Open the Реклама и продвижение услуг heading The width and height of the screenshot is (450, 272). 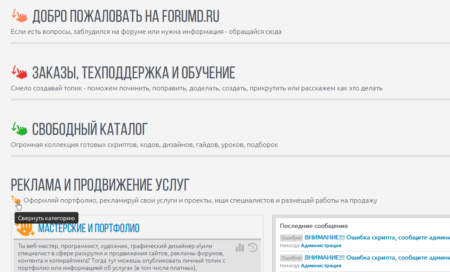click(100, 185)
